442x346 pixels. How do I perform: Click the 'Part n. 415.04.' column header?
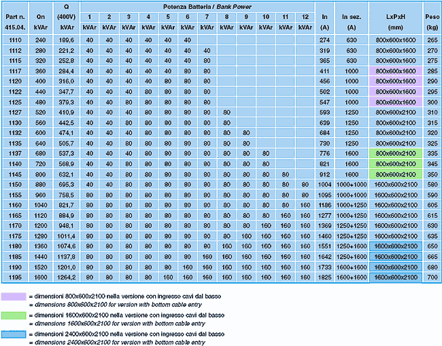[15, 21]
